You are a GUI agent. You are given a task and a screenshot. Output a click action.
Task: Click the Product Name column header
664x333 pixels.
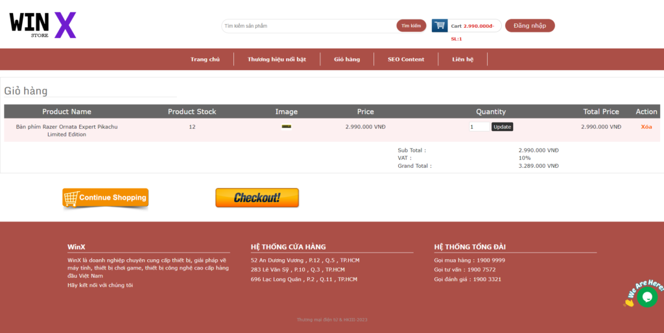(x=67, y=111)
